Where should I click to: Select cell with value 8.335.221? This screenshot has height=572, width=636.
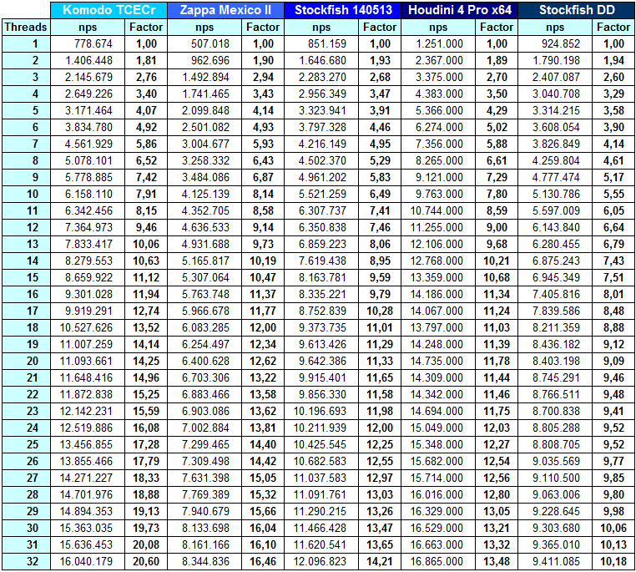click(x=321, y=294)
